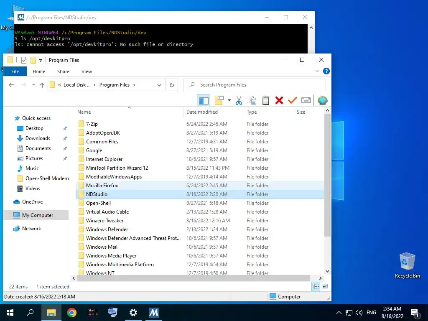
Task: Open Settings gear on the taskbar
Action: (x=133, y=313)
